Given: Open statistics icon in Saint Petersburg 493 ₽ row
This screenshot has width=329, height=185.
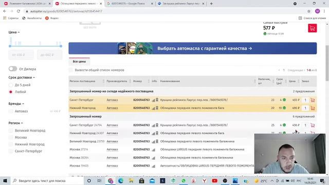Looking at the screenshot, I should [x=153, y=100].
